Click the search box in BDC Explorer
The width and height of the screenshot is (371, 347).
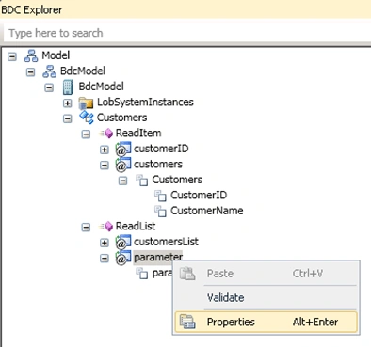coord(187,33)
